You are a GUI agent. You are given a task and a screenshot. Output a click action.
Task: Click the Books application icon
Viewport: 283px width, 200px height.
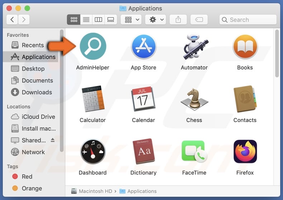[245, 47]
